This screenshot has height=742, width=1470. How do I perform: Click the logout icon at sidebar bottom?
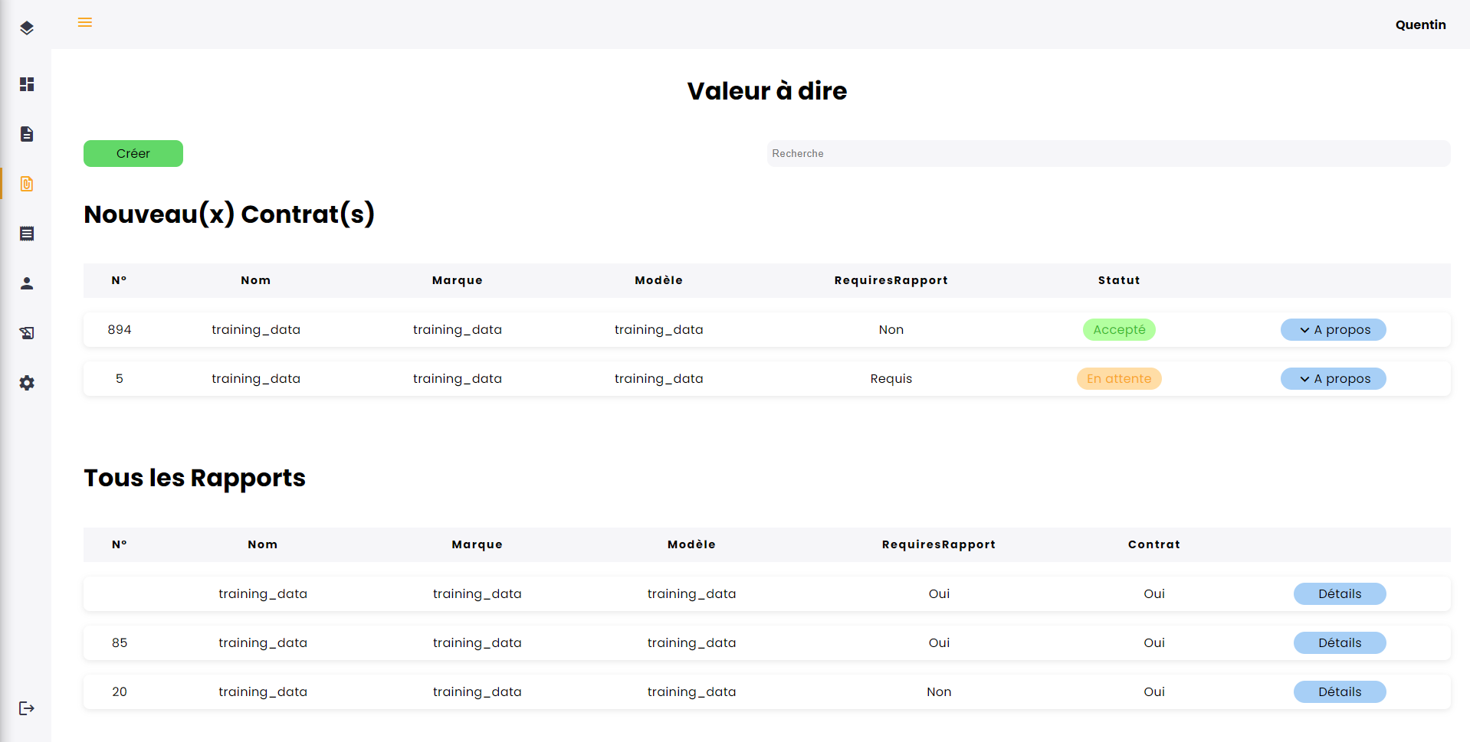point(27,708)
